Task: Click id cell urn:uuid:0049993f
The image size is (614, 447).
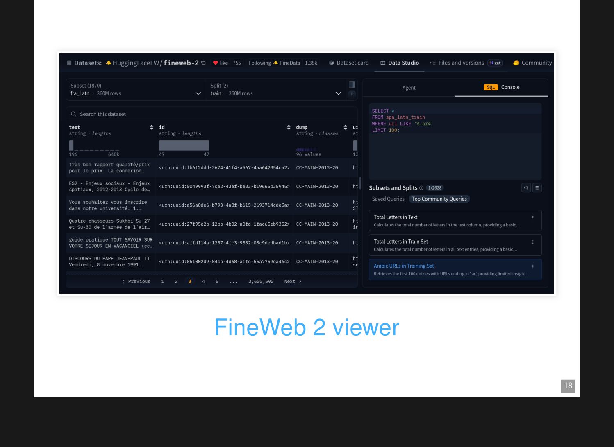Action: (224, 187)
